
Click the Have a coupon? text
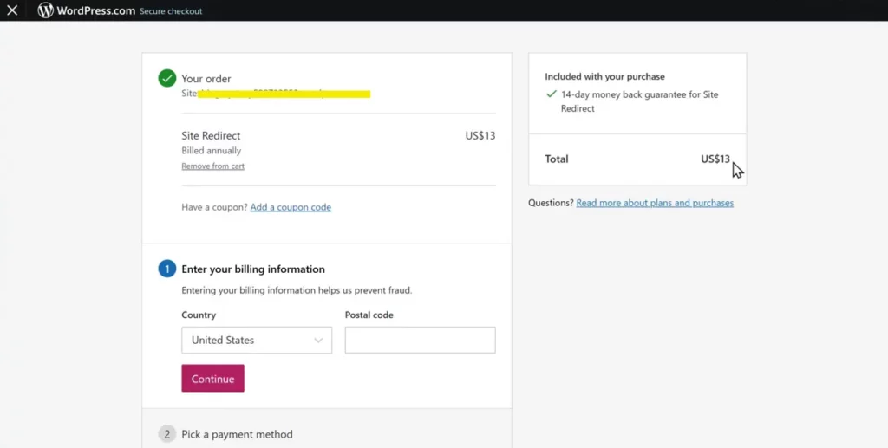point(215,207)
